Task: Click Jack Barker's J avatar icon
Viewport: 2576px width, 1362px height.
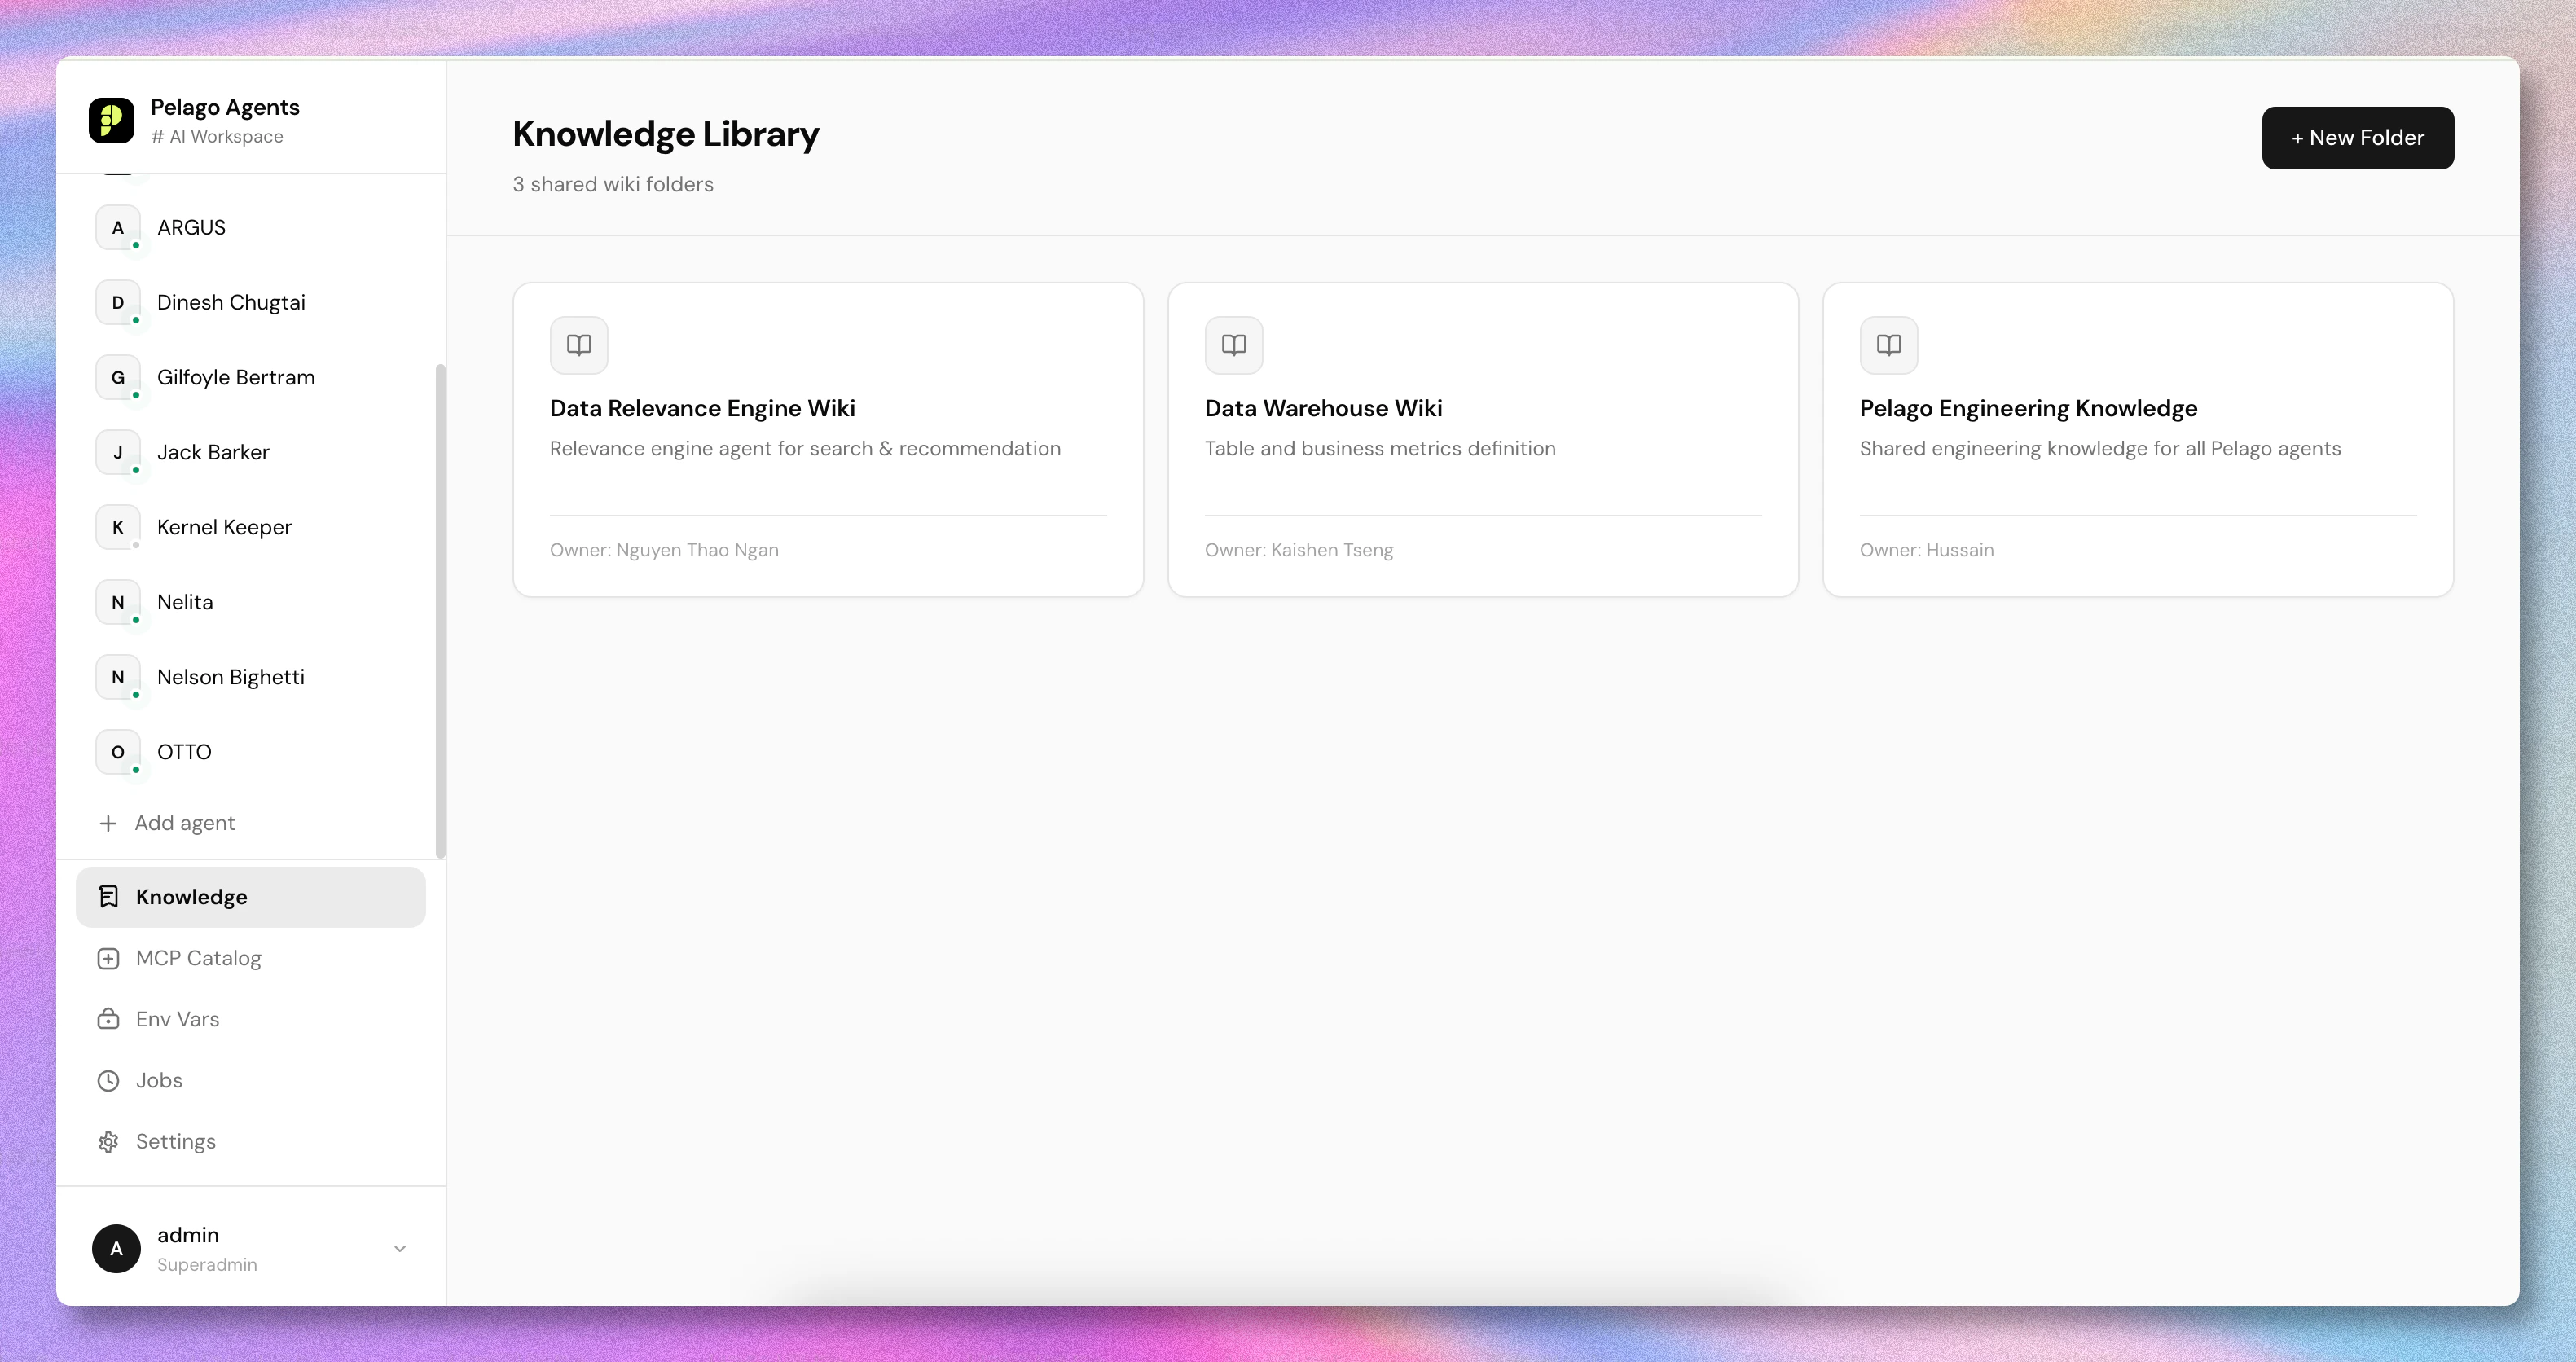Action: pyautogui.click(x=118, y=453)
